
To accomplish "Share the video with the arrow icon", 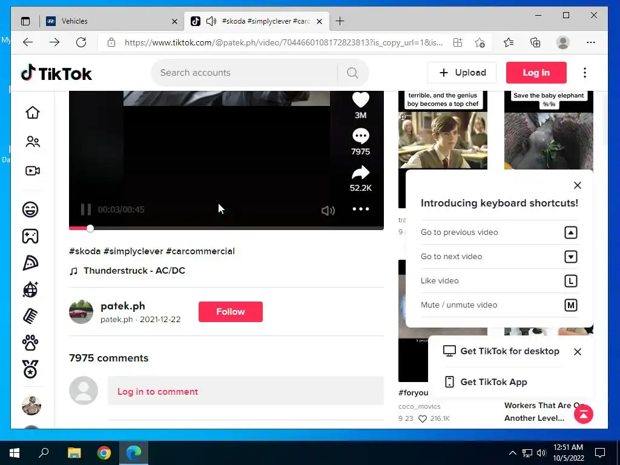I will coord(361,173).
